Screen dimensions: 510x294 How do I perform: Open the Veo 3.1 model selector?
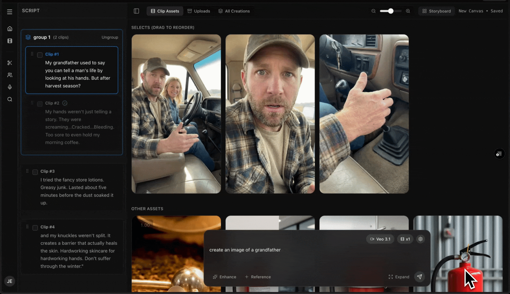coord(380,239)
